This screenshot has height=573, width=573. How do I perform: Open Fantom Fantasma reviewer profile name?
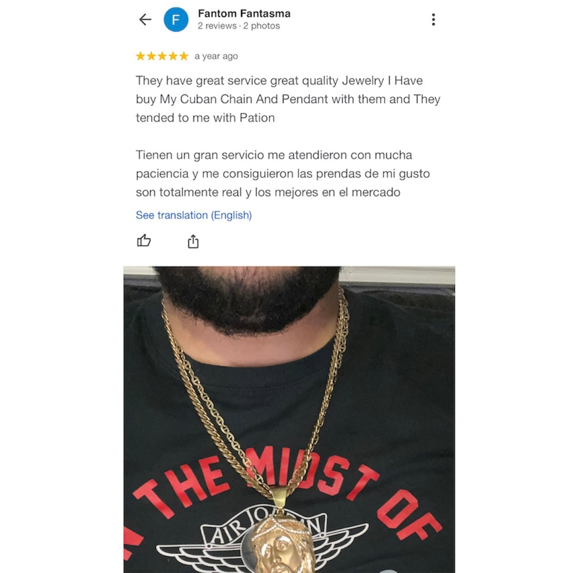click(244, 13)
